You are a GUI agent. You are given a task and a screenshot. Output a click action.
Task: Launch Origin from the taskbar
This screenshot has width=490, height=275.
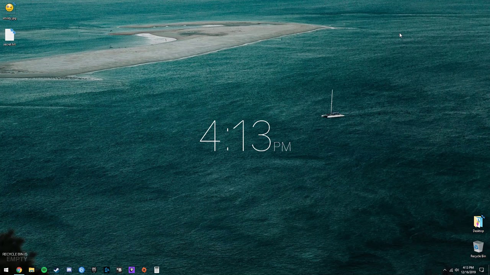[x=144, y=270]
